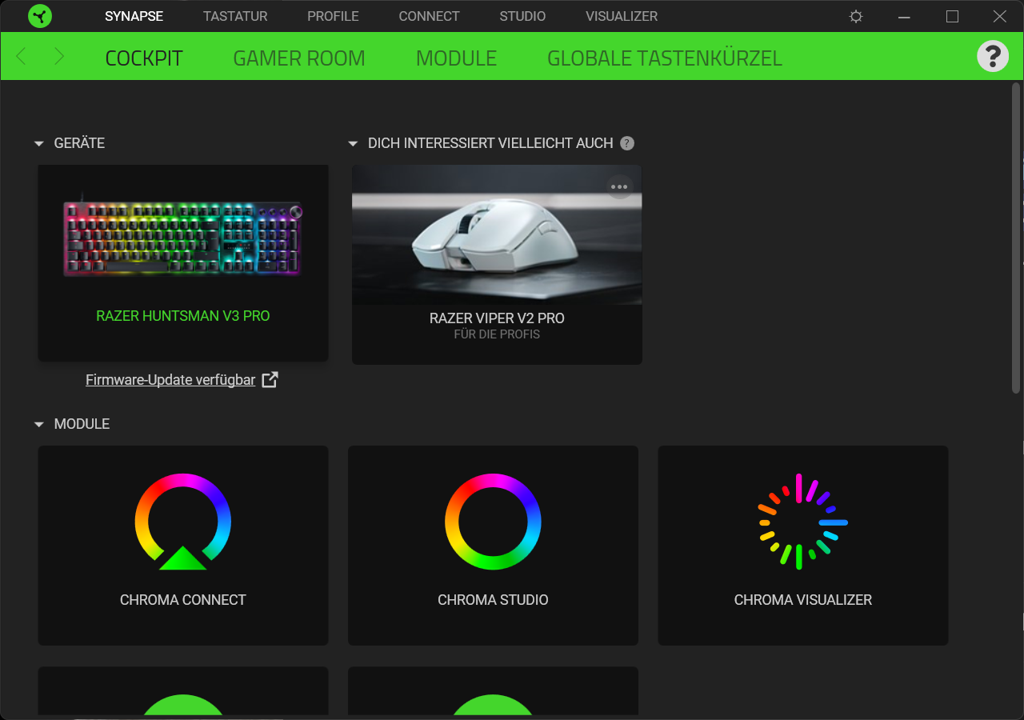Open the Viper V2 Pro card's three-dot menu
This screenshot has height=720, width=1024.
pos(619,186)
